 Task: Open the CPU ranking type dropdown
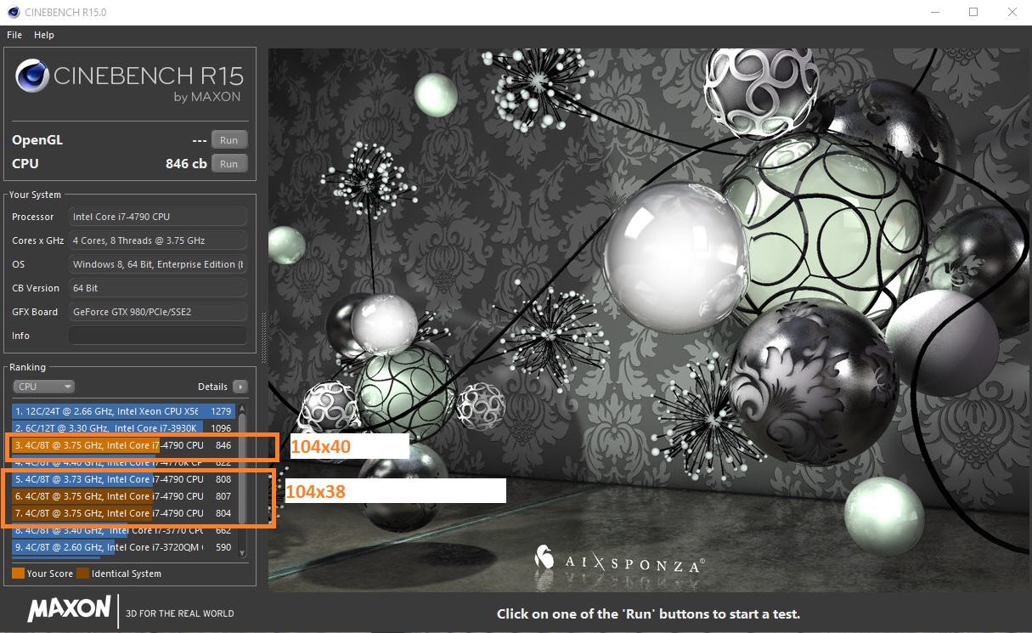point(44,387)
